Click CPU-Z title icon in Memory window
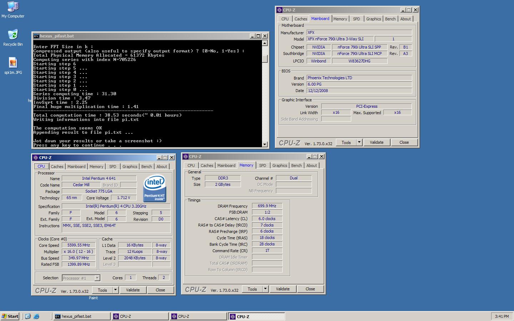The height and width of the screenshot is (321, 514). pyautogui.click(x=186, y=157)
